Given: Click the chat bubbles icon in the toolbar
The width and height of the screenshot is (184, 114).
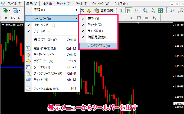Looking at the screenshot, I should [x=180, y=11].
